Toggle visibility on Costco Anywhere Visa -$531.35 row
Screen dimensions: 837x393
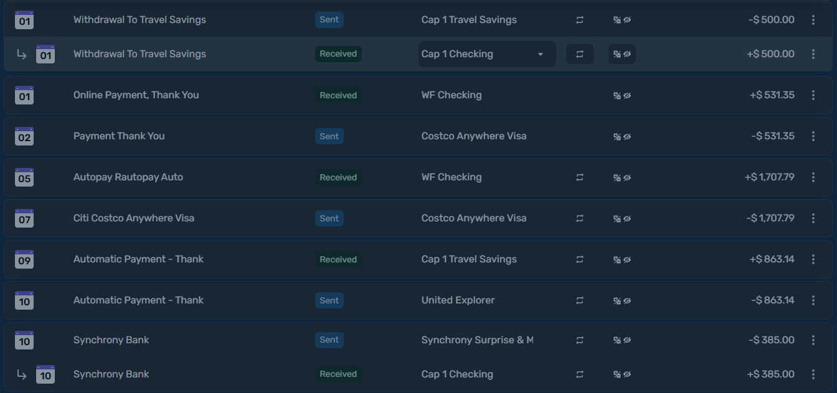tap(622, 136)
